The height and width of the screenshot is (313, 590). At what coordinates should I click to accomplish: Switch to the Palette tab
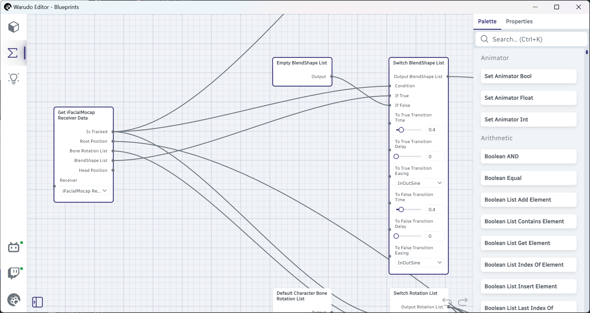(487, 21)
